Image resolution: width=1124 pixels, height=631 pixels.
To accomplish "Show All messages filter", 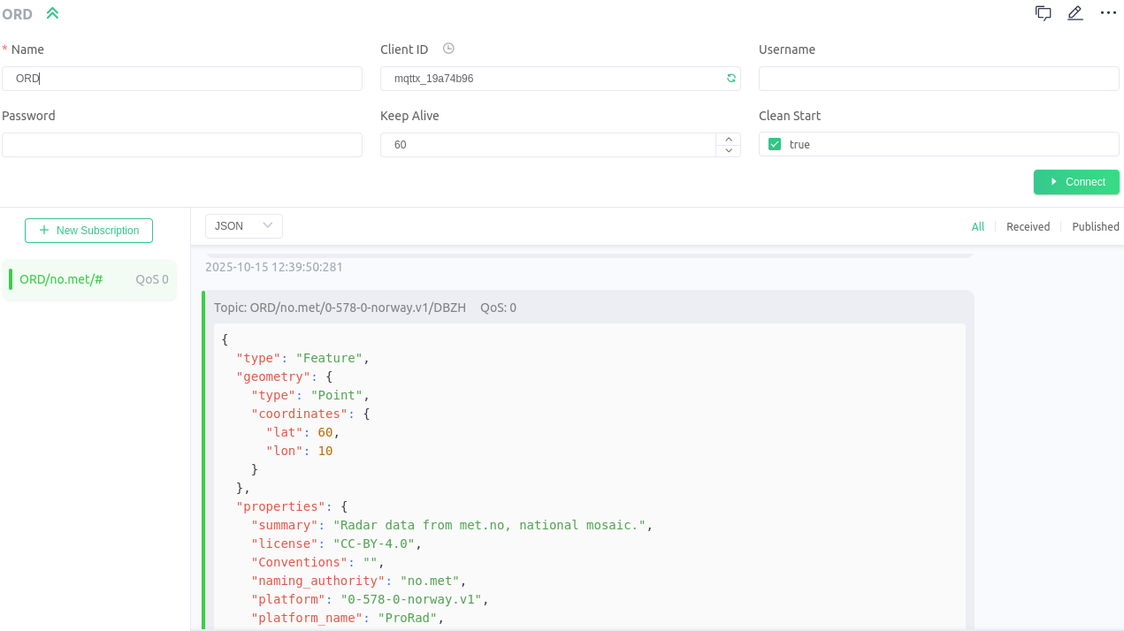I will tap(978, 227).
